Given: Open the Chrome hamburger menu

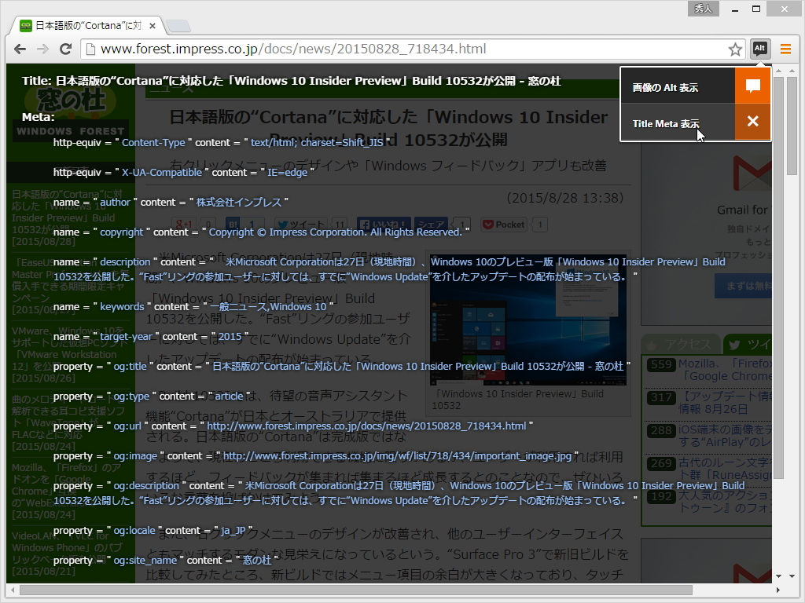Looking at the screenshot, I should point(785,49).
